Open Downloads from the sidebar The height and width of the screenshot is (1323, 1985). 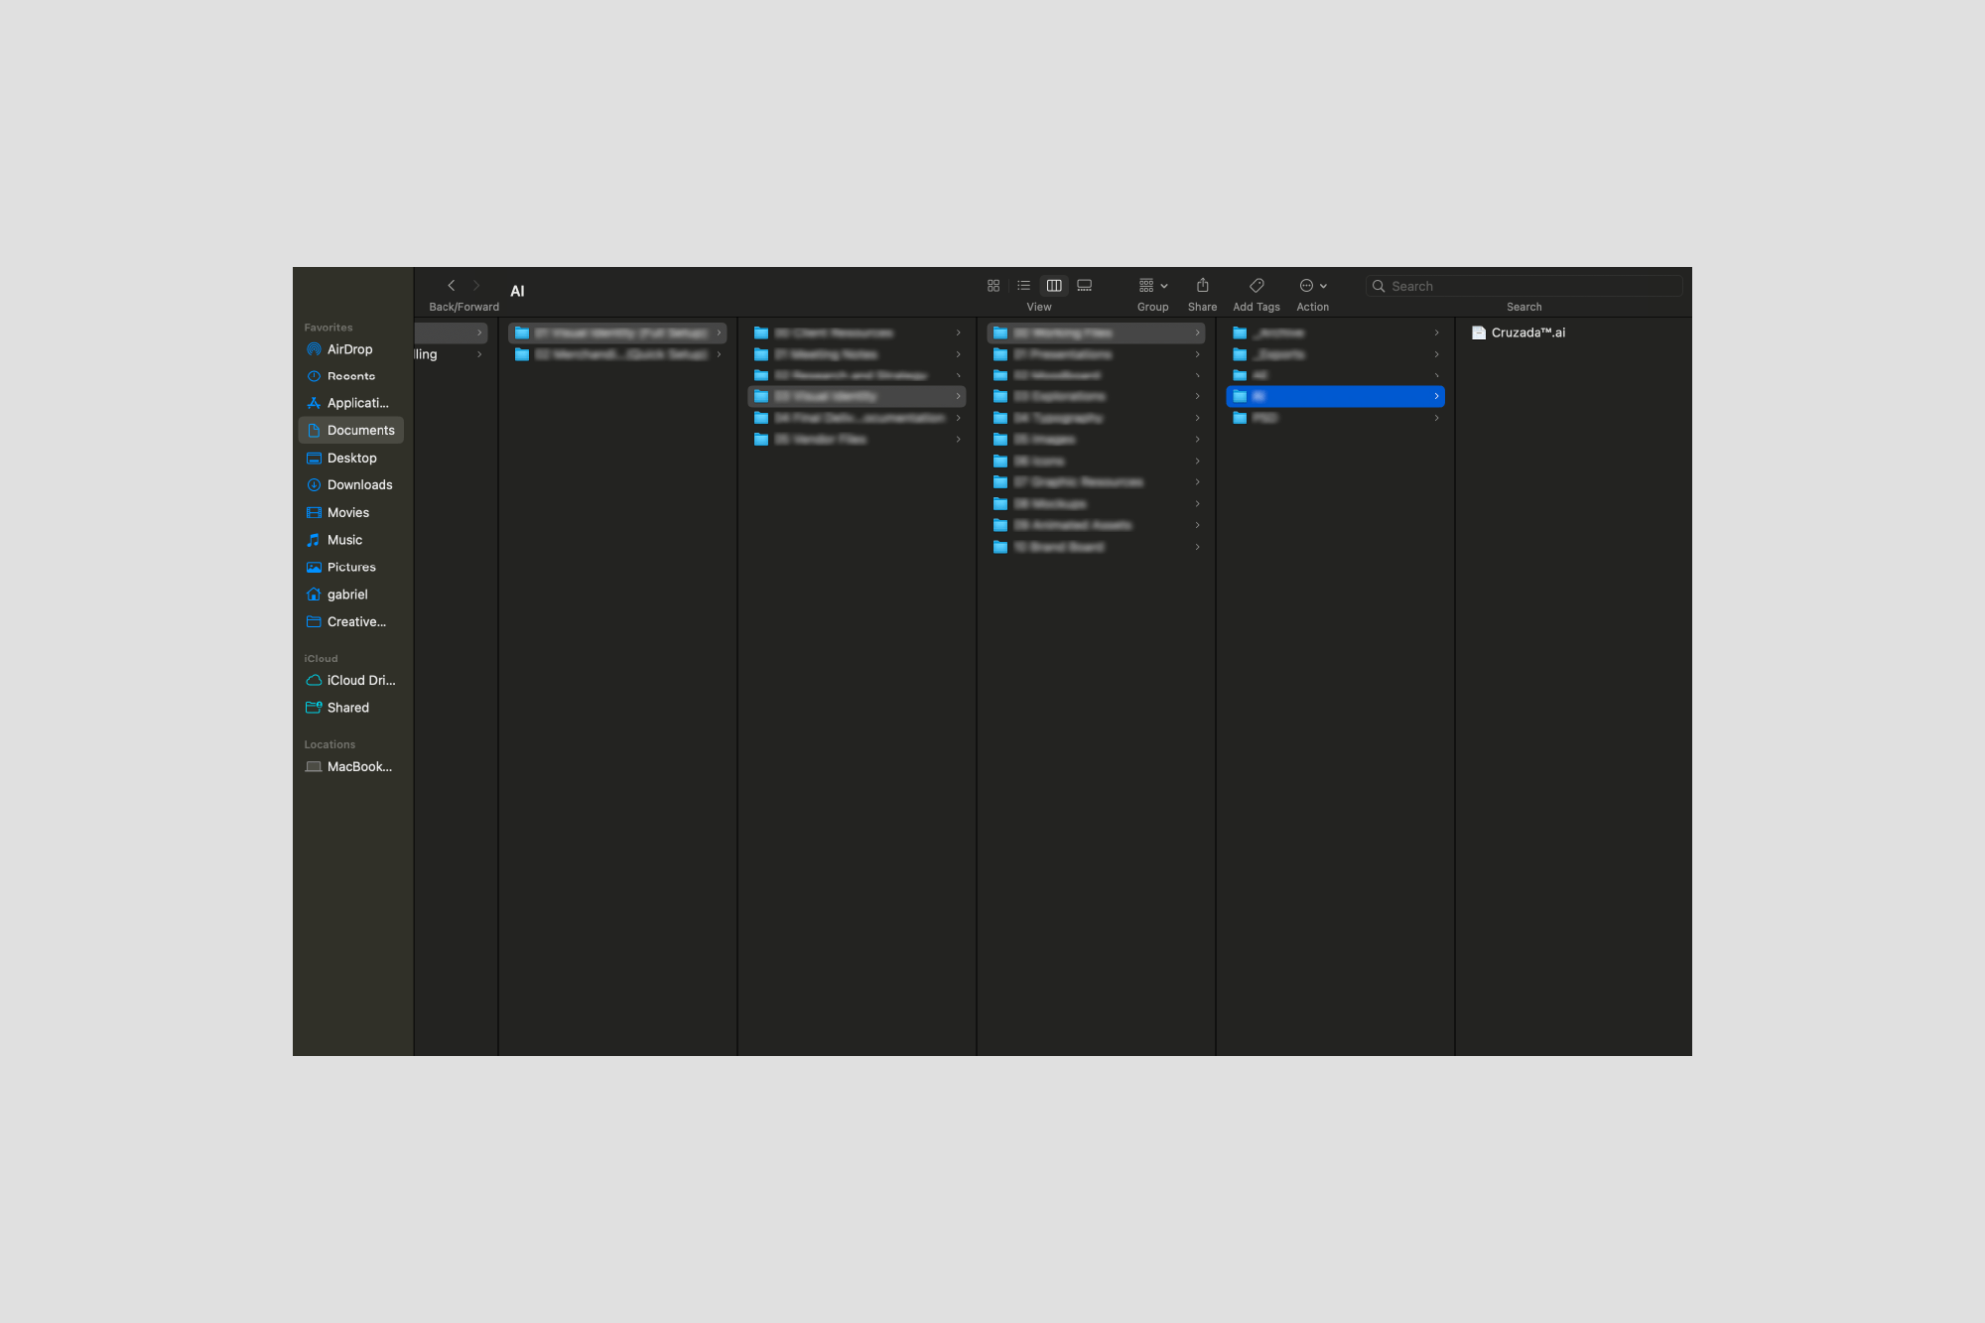pos(359,484)
